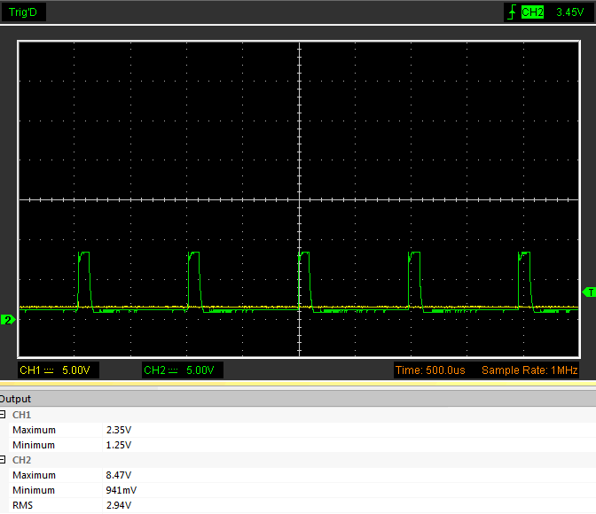This screenshot has height=514, width=596.
Task: Collapse the CH2 measurement group
Action: tap(4, 460)
